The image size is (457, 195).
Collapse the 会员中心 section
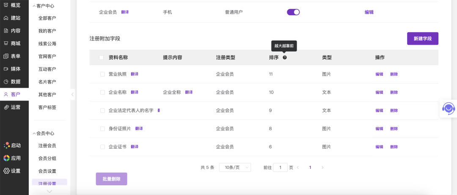(x=34, y=133)
